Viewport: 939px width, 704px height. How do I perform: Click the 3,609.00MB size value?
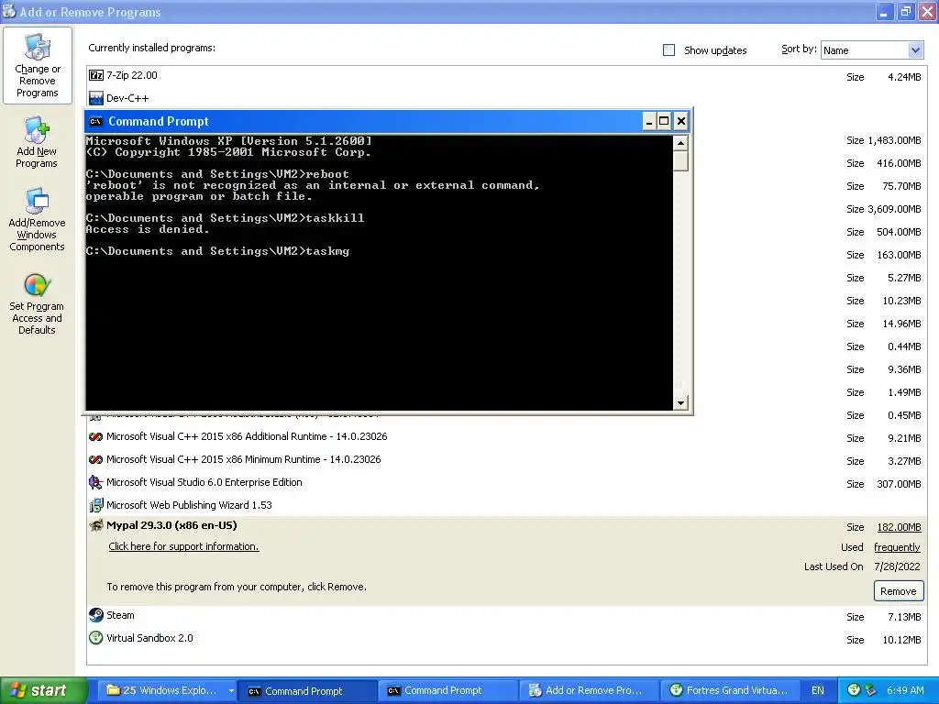point(895,209)
